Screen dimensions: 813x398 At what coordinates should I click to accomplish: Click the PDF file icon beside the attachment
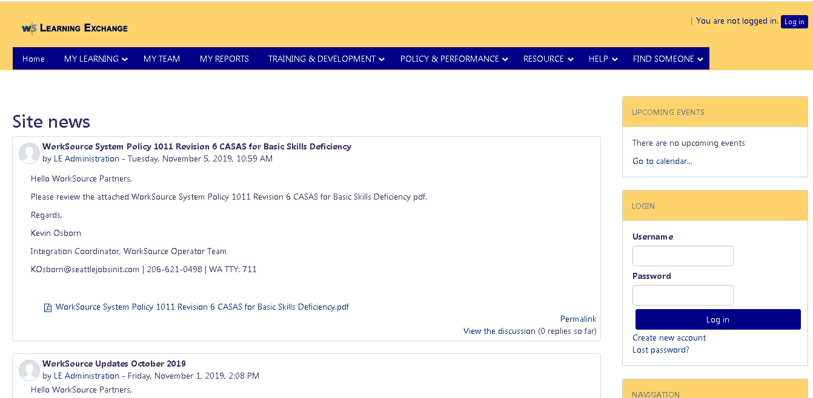pyautogui.click(x=48, y=307)
